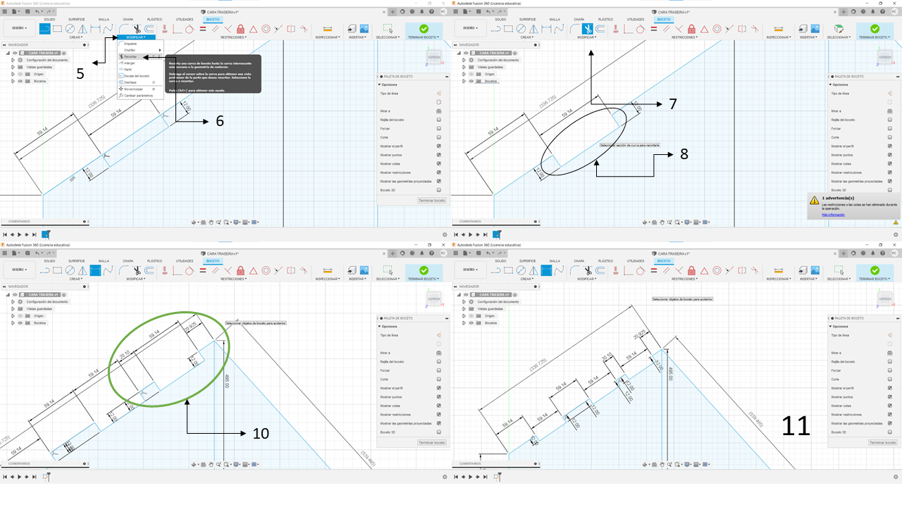Expand Configuración del documento in top-left browser
Screen dimensions: 902x507
point(13,60)
